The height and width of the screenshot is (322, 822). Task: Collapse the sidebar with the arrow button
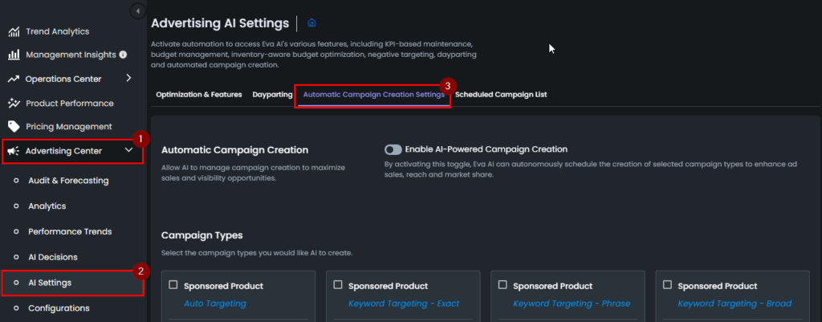pos(138,10)
